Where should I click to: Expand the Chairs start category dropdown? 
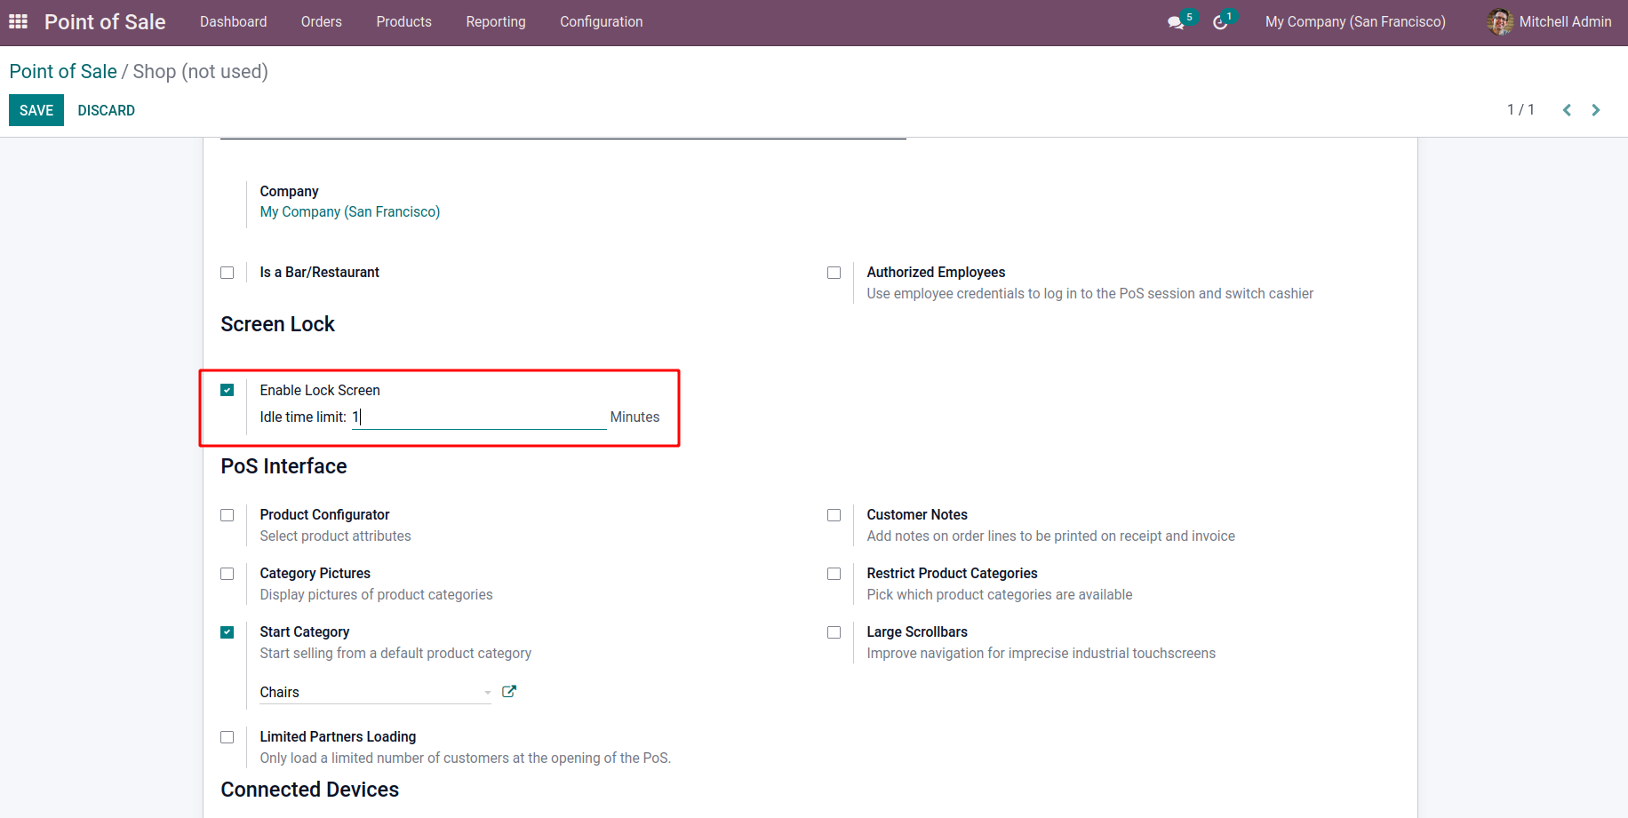[487, 693]
